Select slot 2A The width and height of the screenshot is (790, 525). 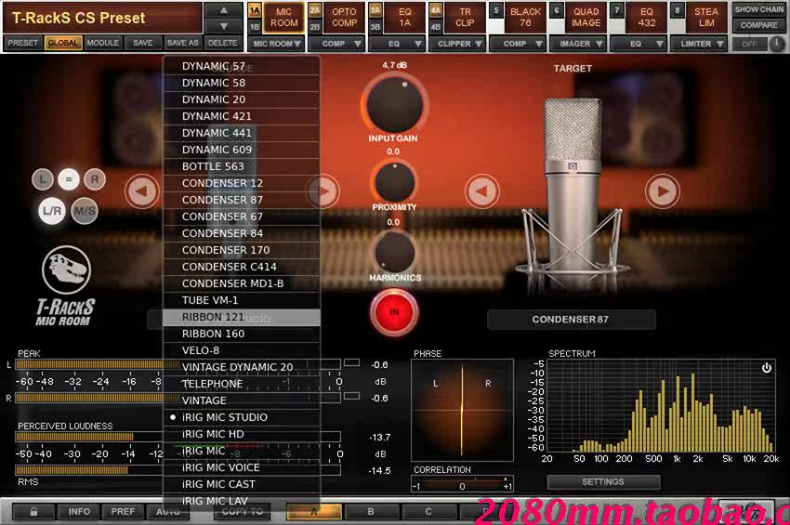click(x=315, y=10)
